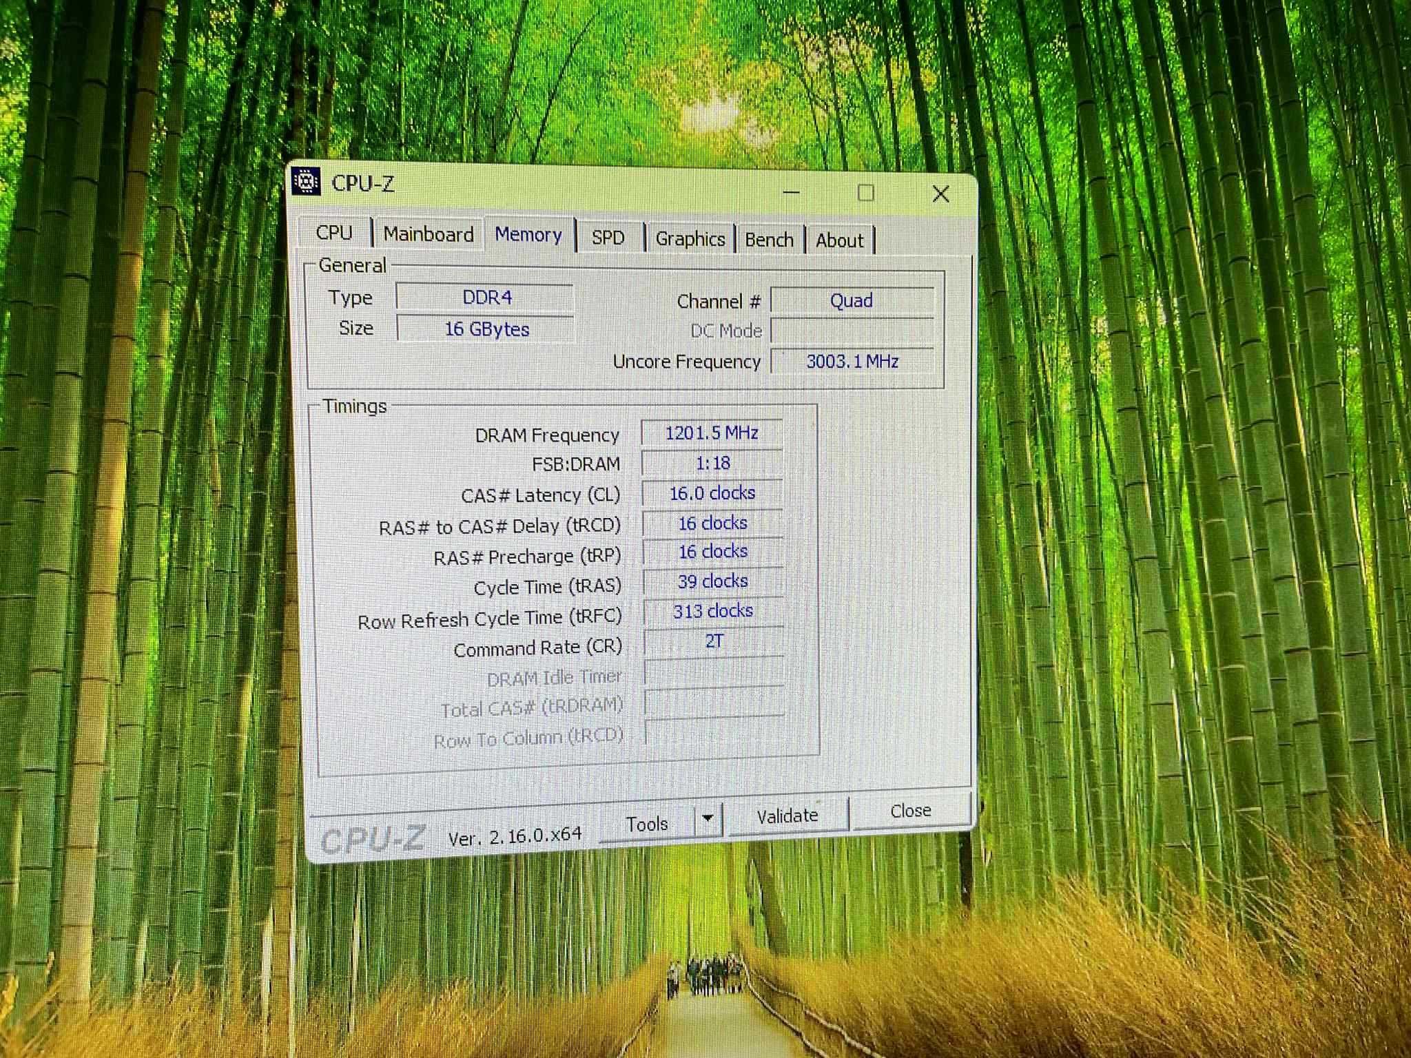
Task: Open the Mainboard tab
Action: (x=429, y=234)
